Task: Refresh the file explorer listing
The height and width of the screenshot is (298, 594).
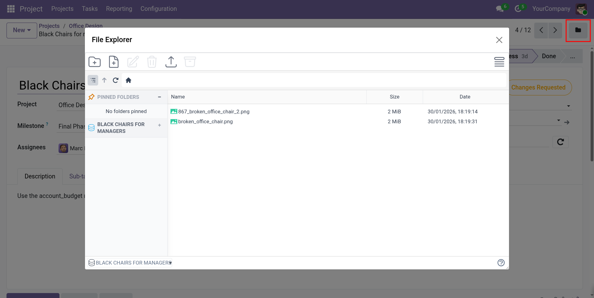Action: (116, 81)
